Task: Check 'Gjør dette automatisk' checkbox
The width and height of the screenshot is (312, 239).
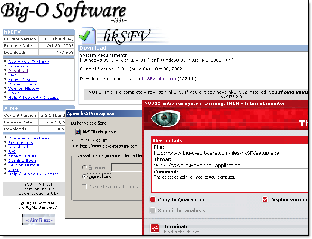Action: [84, 187]
